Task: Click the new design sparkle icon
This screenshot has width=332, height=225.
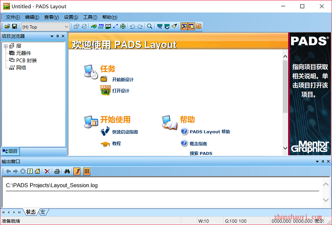Action: coord(104,79)
